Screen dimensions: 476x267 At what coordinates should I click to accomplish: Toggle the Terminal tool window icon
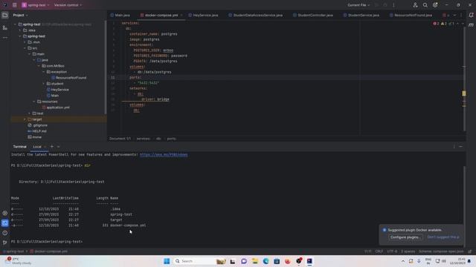(5, 223)
